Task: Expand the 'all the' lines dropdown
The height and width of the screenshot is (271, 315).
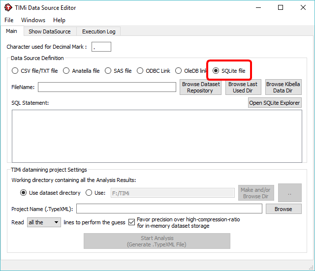Action: click(x=44, y=222)
